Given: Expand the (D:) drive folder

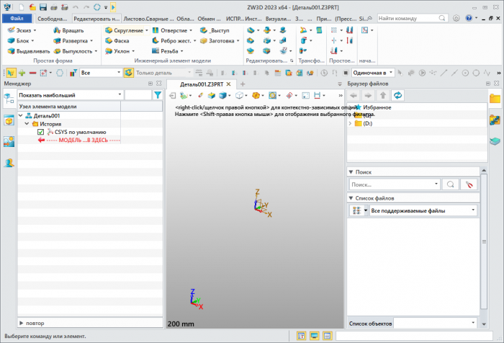Looking at the screenshot, I should [350, 123].
